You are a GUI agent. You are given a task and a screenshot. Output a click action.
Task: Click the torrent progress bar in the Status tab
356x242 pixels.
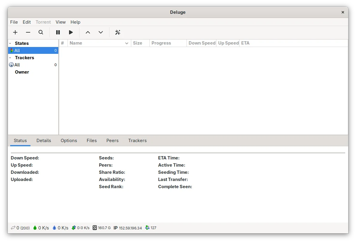(178, 153)
